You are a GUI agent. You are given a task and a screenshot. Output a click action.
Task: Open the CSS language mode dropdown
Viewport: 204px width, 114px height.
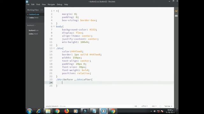154,106
